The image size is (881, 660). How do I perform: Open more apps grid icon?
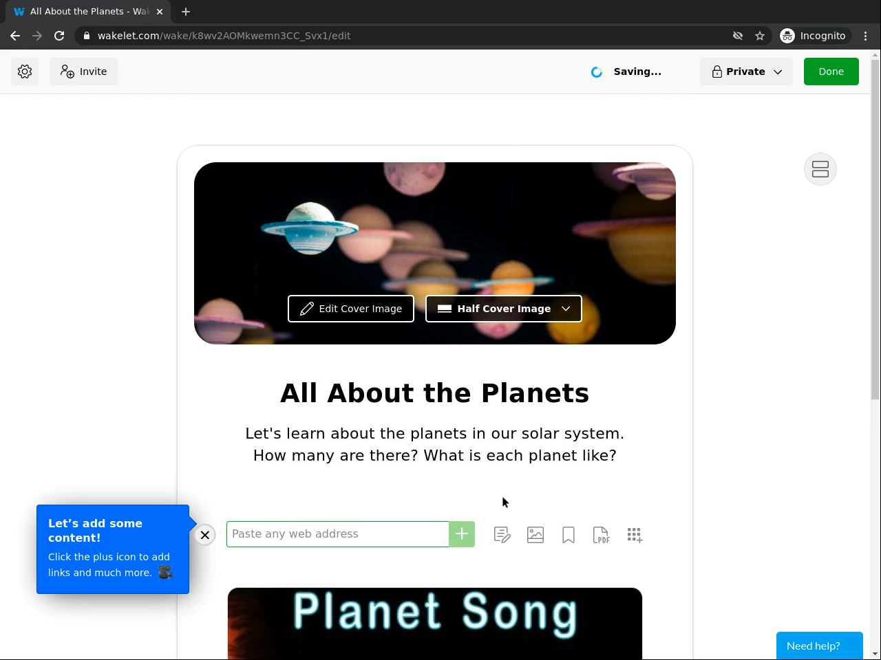[635, 535]
